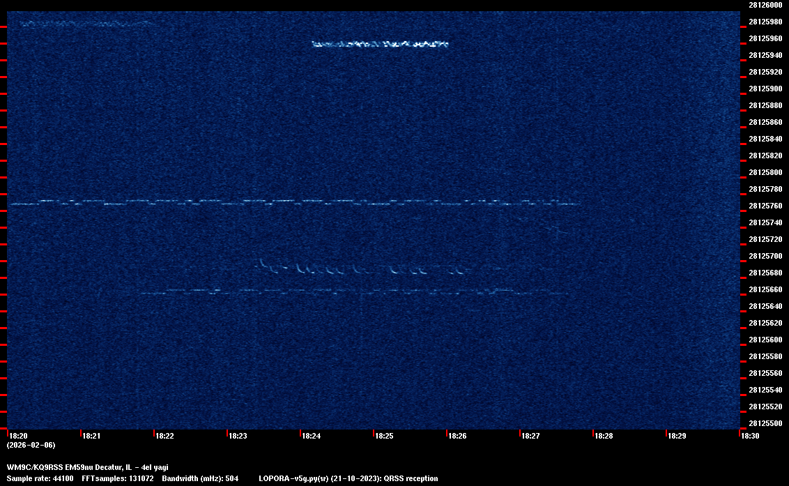Click the 28125760 frequency label
The height and width of the screenshot is (486, 789).
[x=765, y=206]
